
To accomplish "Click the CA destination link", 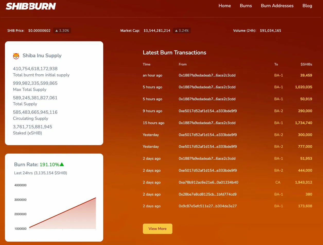I will pos(278,182).
